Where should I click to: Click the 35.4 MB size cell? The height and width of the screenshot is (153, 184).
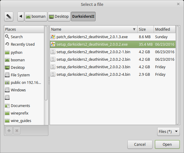pyautogui.click(x=146, y=44)
